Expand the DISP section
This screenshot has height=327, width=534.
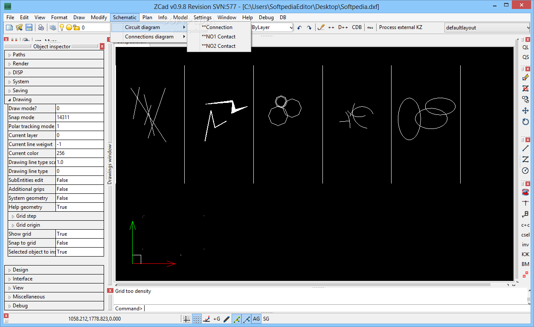pos(54,73)
